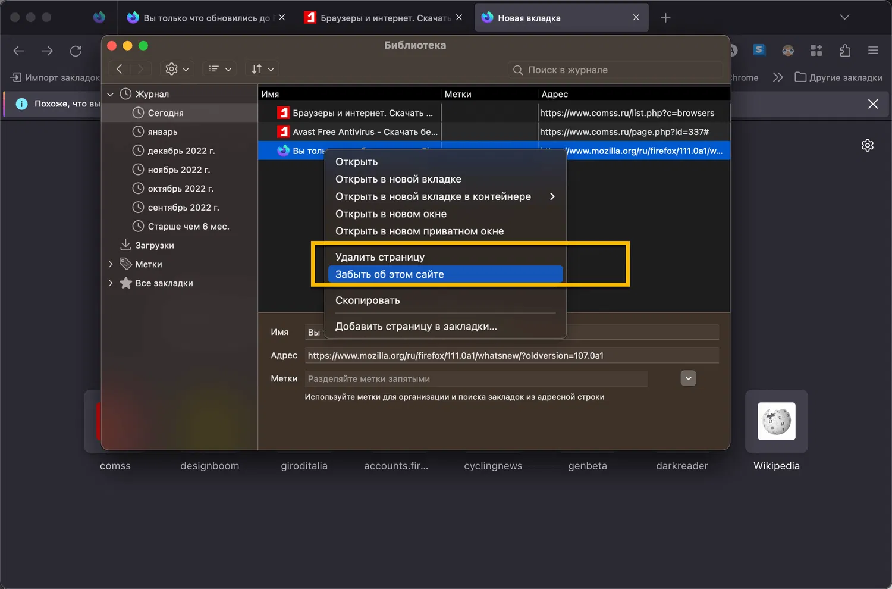
Task: Open the tags dropdown beside the Метки field
Action: pyautogui.click(x=688, y=378)
